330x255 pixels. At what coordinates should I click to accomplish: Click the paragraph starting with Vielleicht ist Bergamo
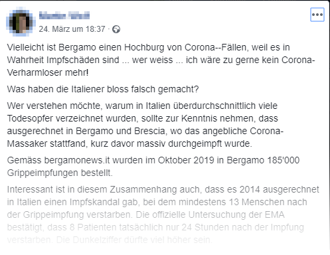161,60
